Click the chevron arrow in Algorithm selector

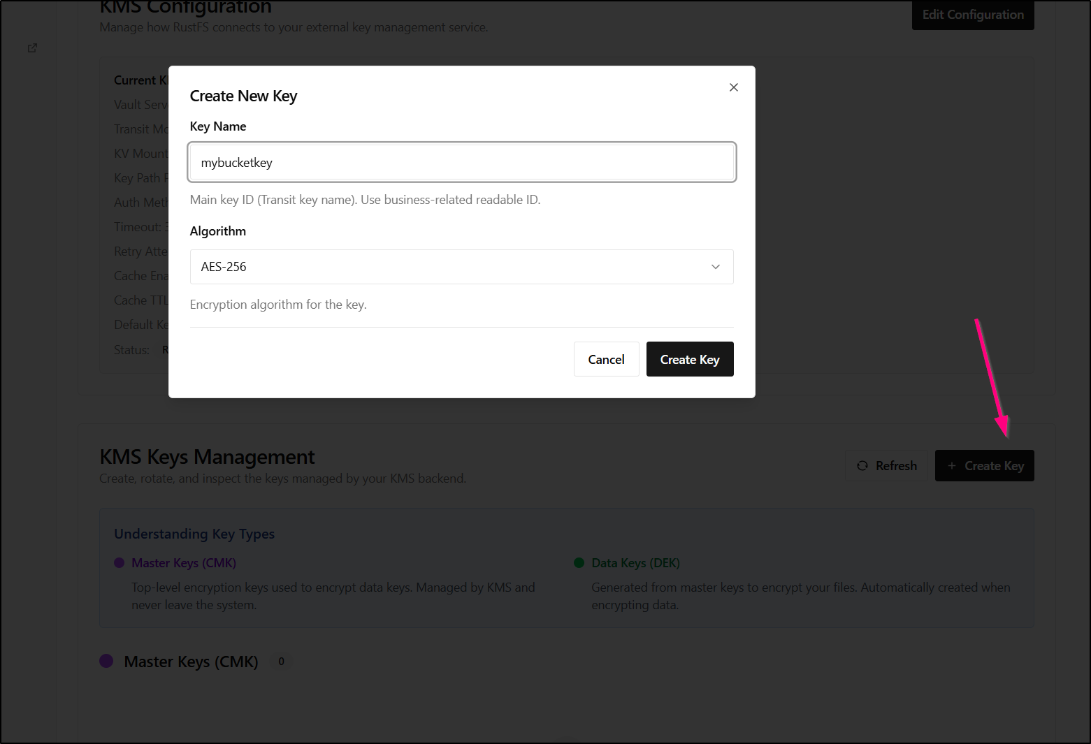tap(715, 267)
